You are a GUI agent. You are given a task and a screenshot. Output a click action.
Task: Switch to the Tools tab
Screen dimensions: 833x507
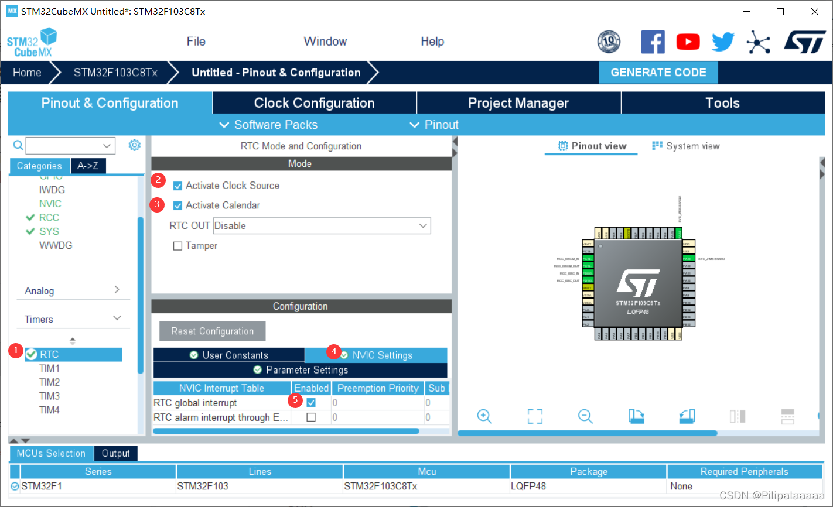(x=723, y=103)
